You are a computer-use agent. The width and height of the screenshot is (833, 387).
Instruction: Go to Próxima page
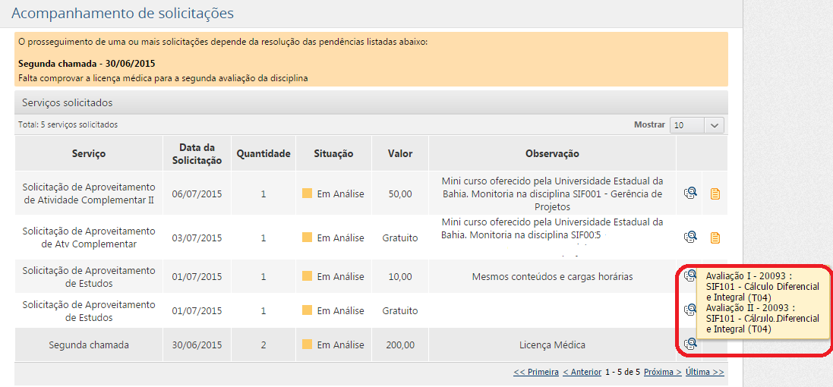[663, 372]
